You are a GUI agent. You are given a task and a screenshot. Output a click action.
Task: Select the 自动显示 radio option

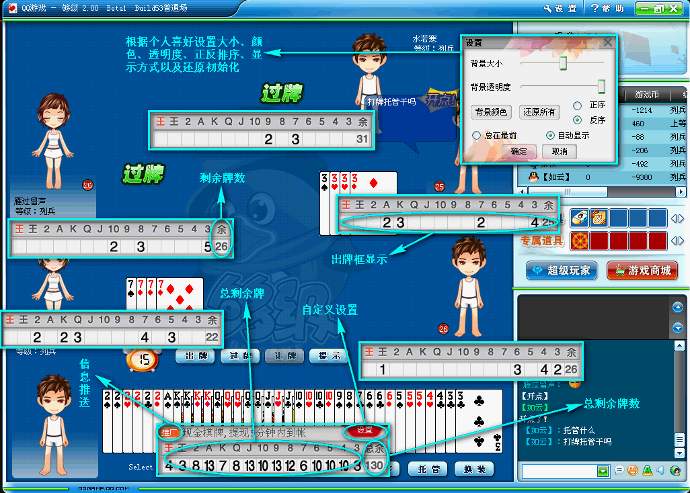(550, 135)
